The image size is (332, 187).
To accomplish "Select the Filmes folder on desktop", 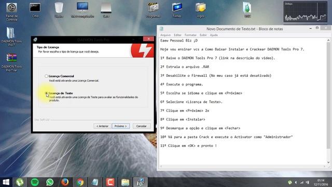I will point(177,10).
